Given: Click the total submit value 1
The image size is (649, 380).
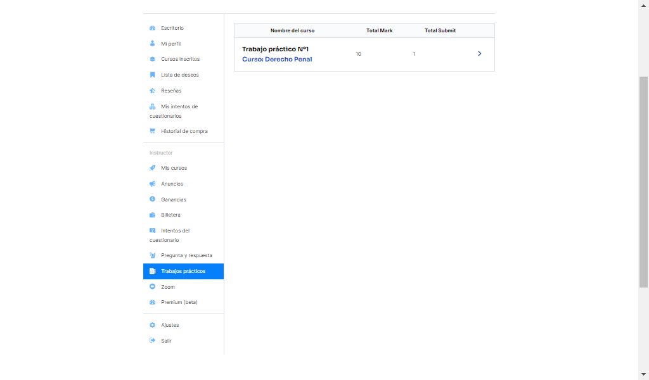Looking at the screenshot, I should pos(414,54).
